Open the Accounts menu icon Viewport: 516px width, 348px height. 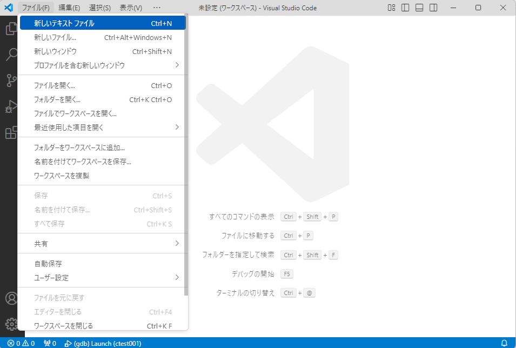pyautogui.click(x=11, y=298)
